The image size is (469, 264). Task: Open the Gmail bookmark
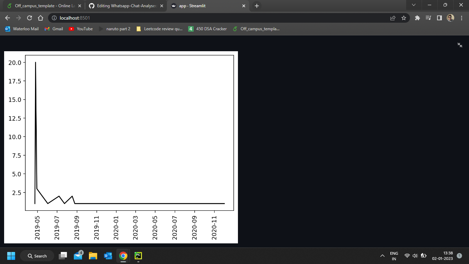54,29
